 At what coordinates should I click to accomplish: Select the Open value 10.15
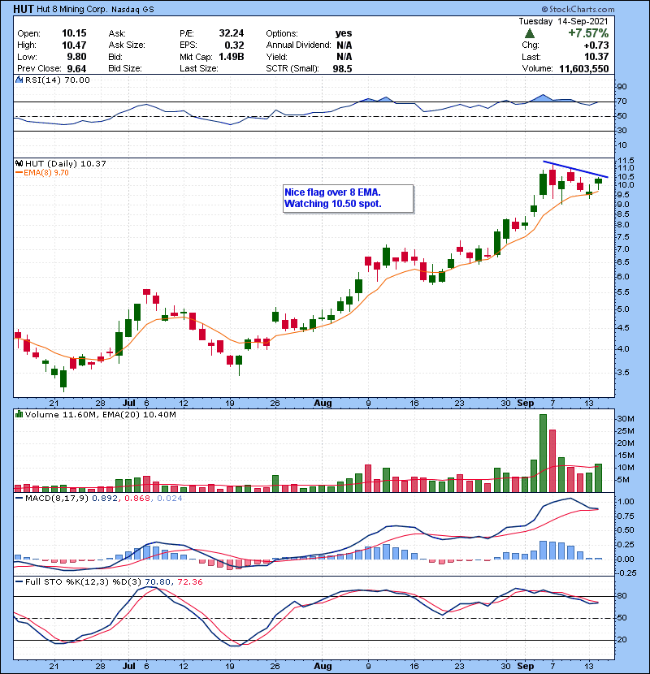[x=74, y=33]
